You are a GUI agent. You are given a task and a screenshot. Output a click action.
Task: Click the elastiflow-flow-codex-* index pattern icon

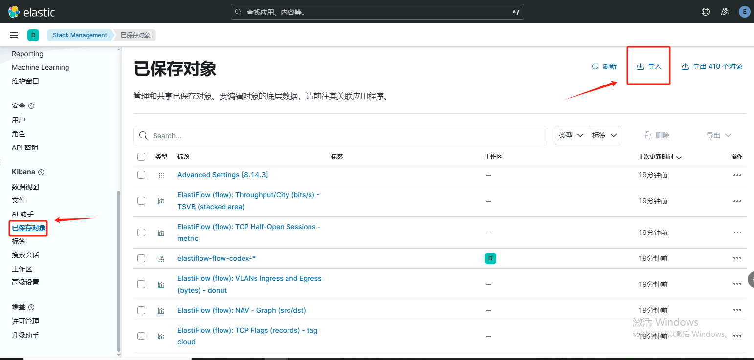161,258
